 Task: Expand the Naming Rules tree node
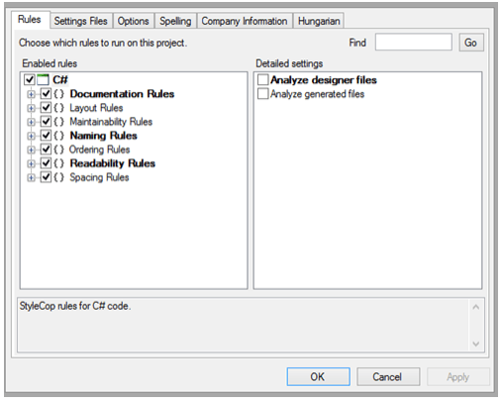[31, 136]
